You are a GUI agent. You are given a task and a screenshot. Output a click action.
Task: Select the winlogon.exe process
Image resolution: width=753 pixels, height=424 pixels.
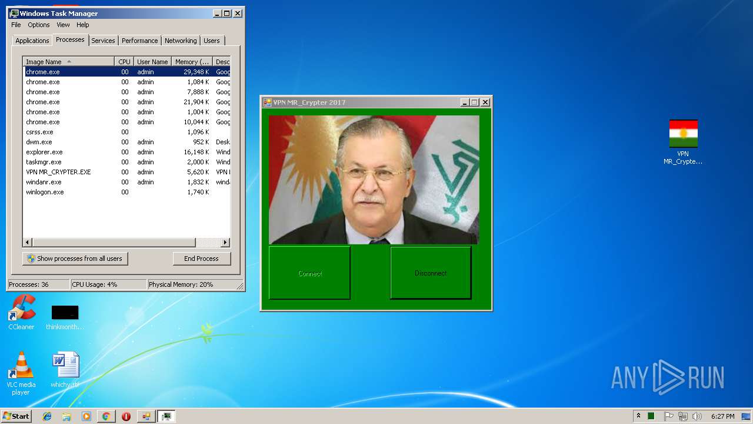(126, 192)
